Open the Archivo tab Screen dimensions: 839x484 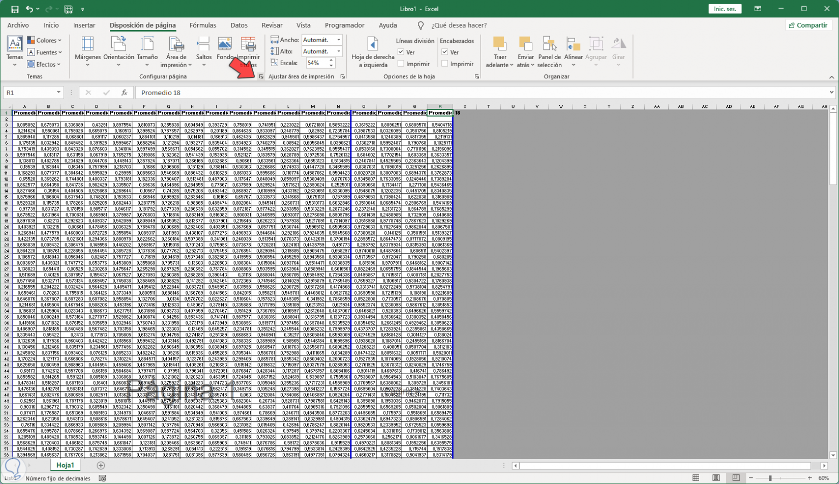click(x=18, y=25)
